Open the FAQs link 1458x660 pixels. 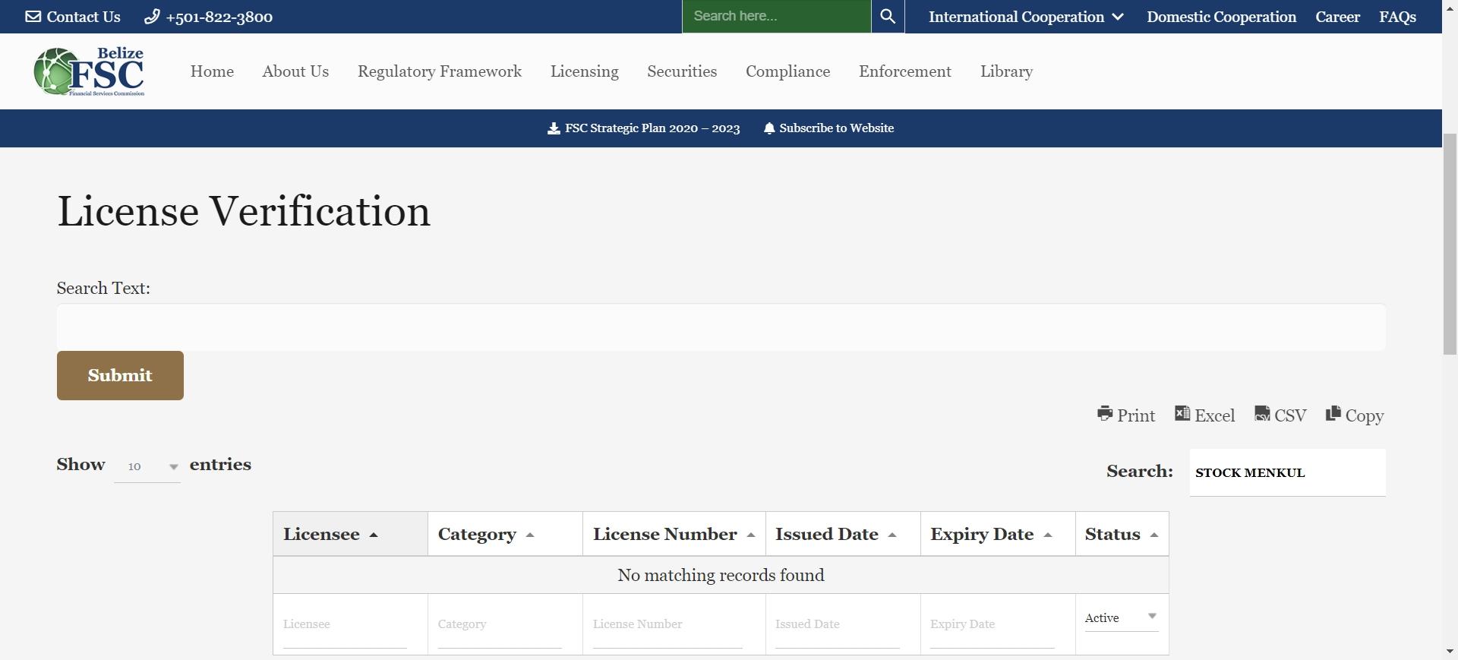click(x=1397, y=17)
